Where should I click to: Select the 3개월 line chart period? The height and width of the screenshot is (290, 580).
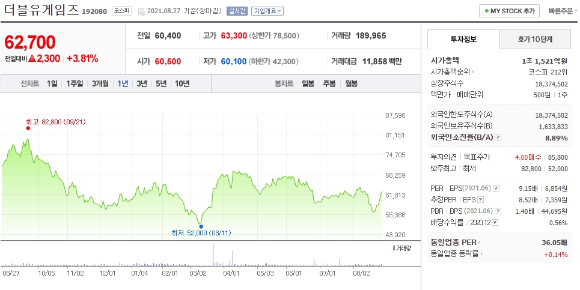pos(100,84)
